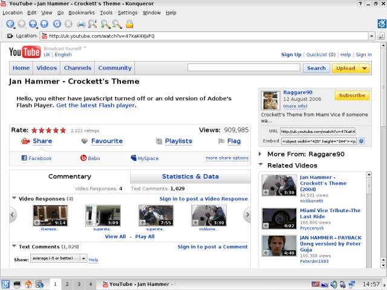The image size is (387, 290).
Task: Open the Miami Vice Tribute video thumbnail
Action: [279, 217]
